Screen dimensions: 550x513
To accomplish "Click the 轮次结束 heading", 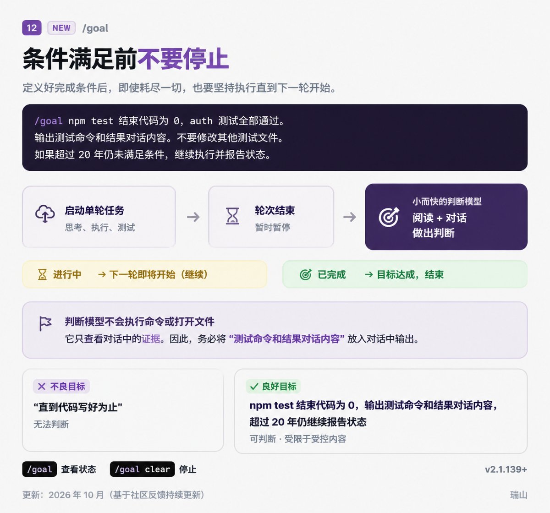I will tap(275, 210).
